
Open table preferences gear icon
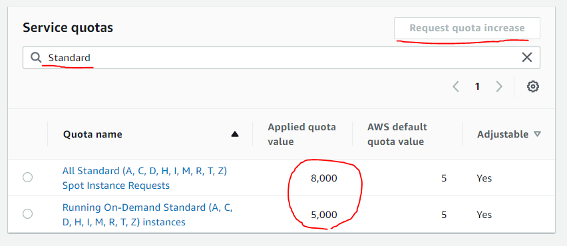point(532,86)
